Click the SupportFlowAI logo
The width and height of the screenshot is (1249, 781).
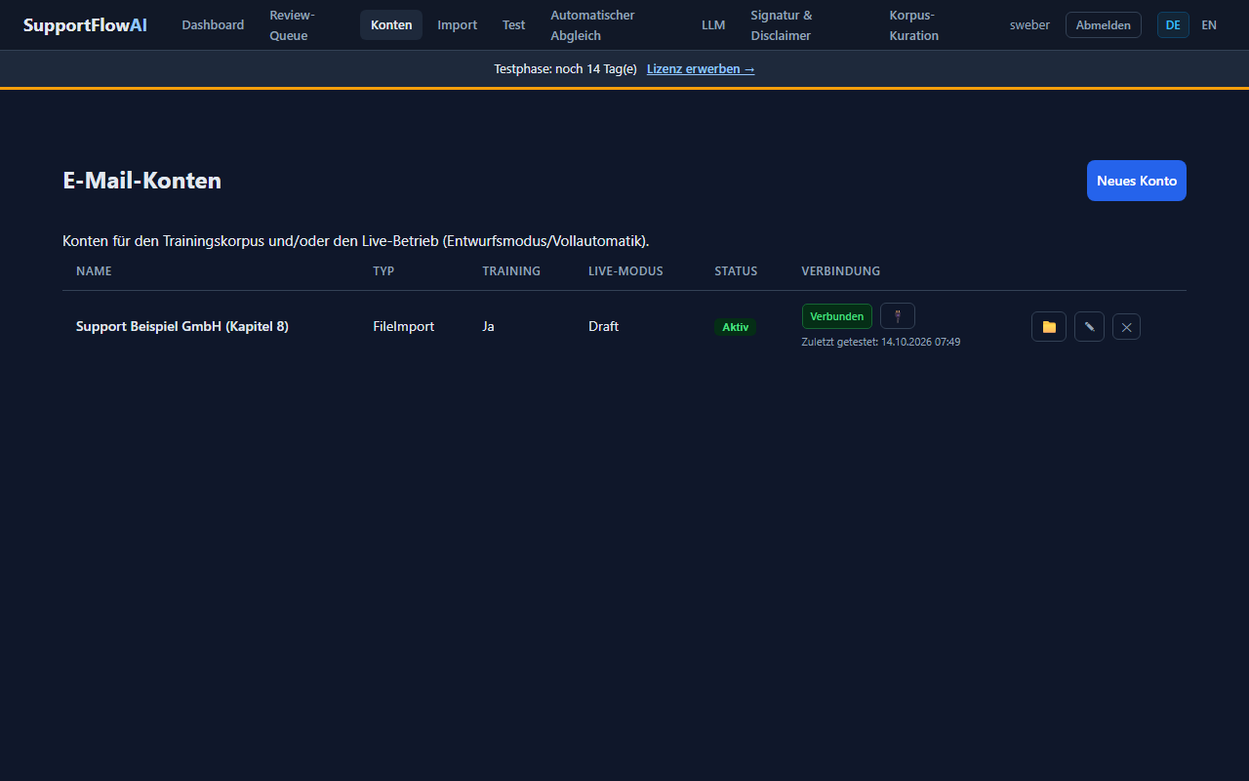(85, 25)
